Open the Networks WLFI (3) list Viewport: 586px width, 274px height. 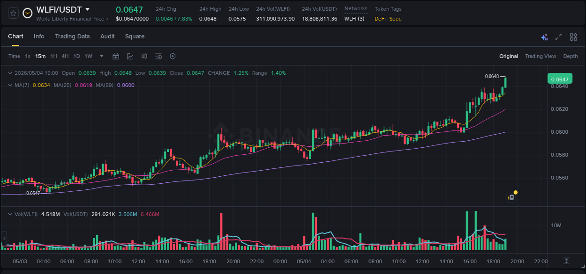[354, 19]
